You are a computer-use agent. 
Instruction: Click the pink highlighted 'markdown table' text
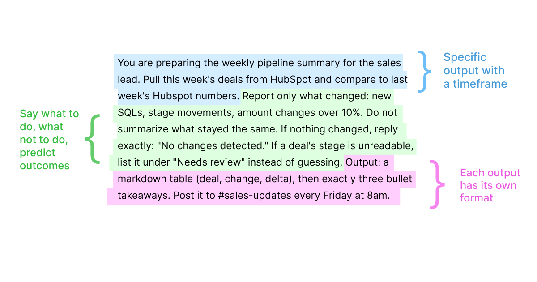click(x=151, y=179)
